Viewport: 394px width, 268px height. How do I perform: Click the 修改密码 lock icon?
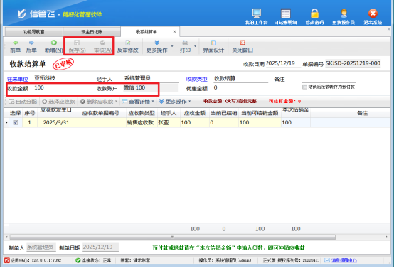314,13
